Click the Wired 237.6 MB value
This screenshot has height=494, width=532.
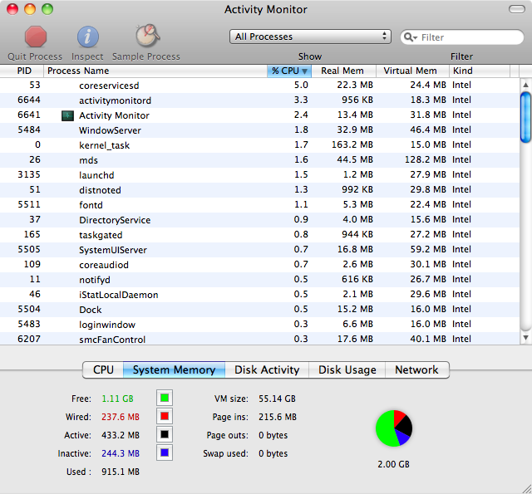tap(121, 417)
